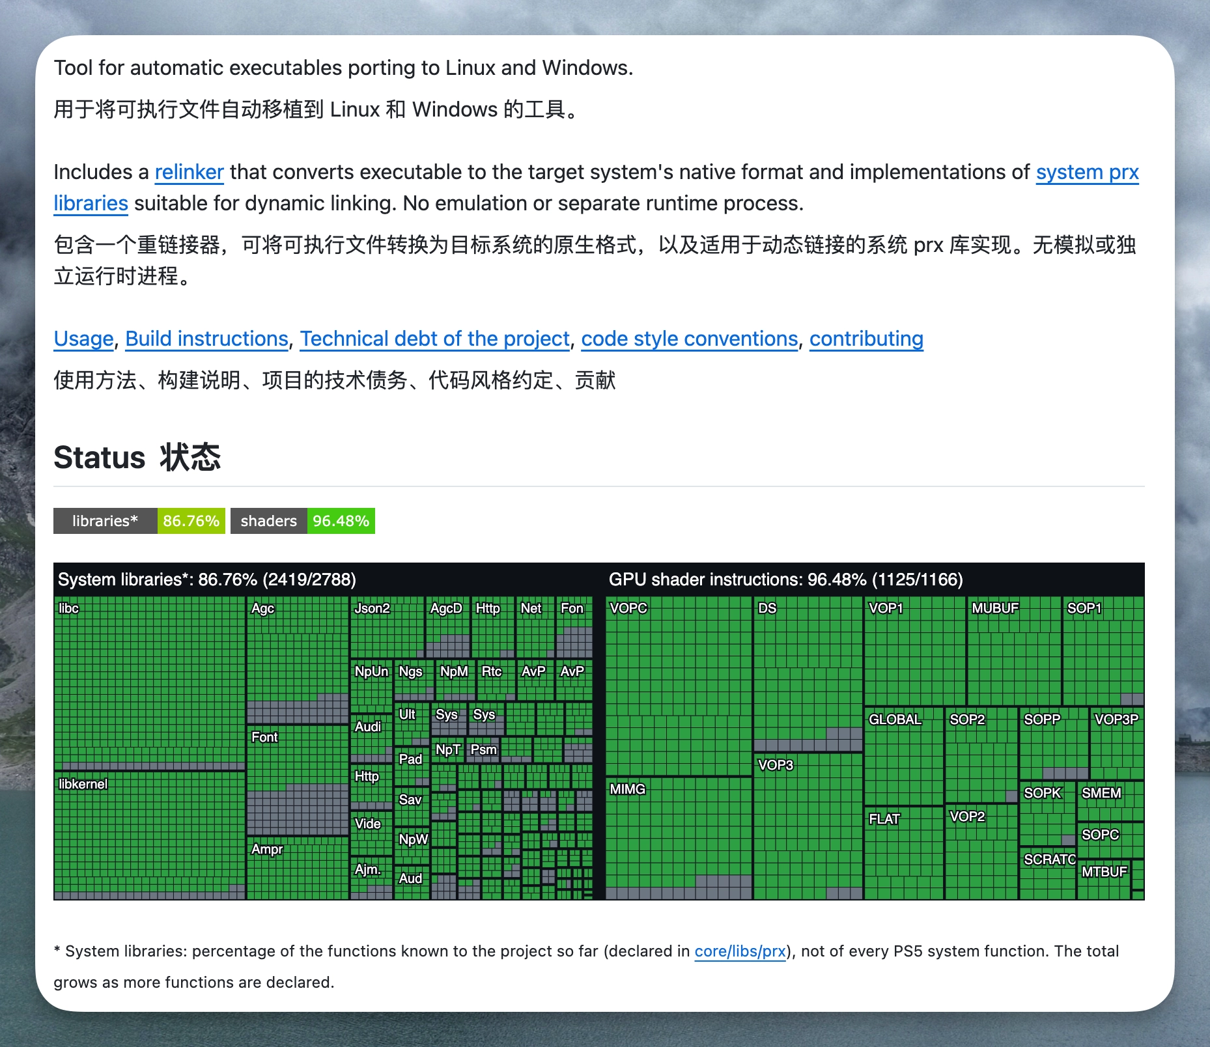Screen dimensions: 1210x1047
Task: Select the libc block in treemap
Action: point(149,683)
